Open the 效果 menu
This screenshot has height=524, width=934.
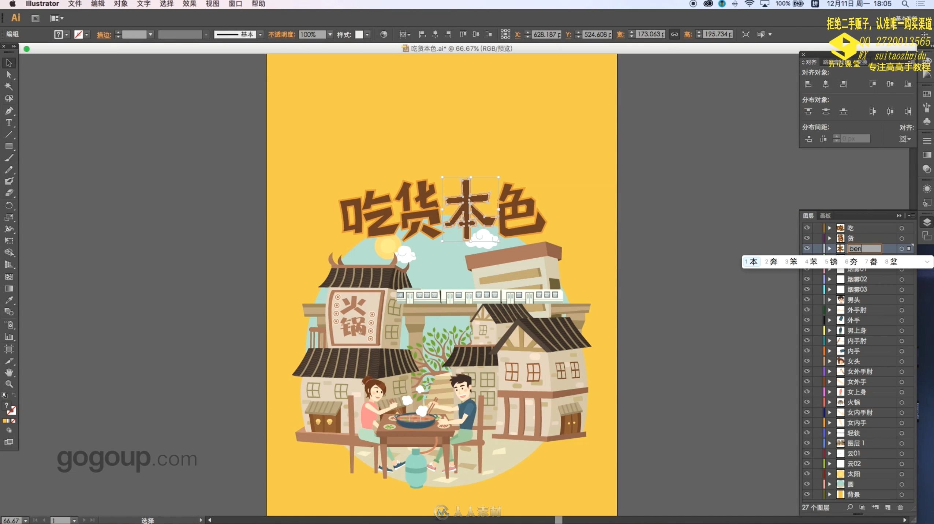[x=189, y=4]
